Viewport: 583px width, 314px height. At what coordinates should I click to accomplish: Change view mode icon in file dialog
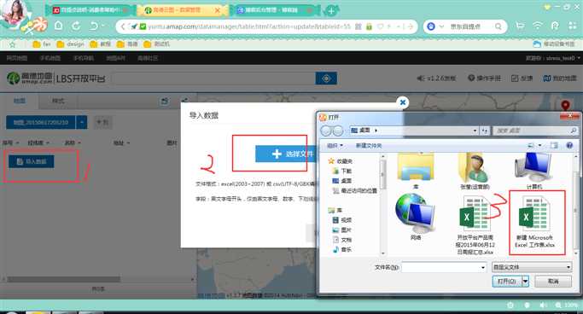531,145
